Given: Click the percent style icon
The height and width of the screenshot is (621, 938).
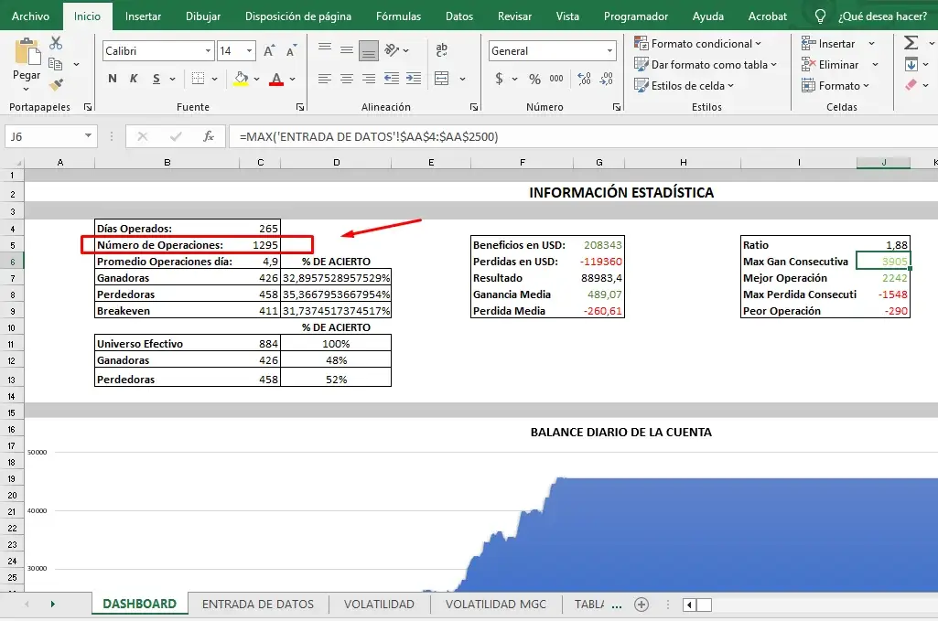Looking at the screenshot, I should [534, 80].
